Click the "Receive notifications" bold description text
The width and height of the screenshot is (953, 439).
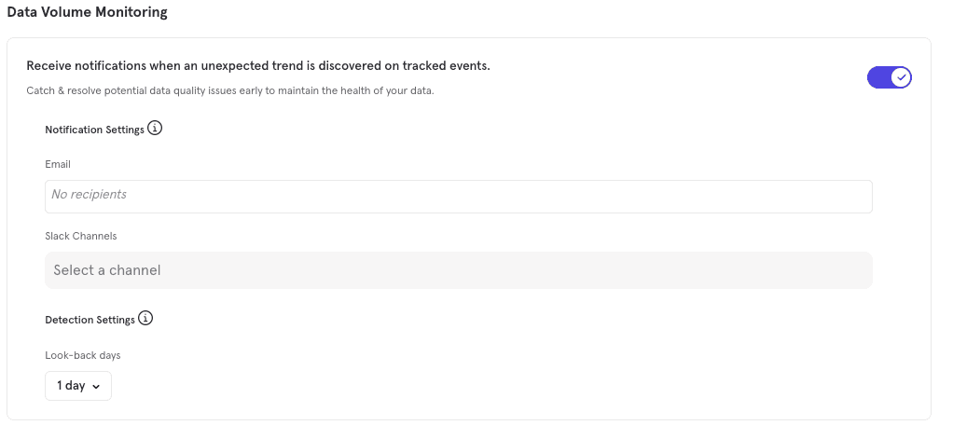(258, 66)
